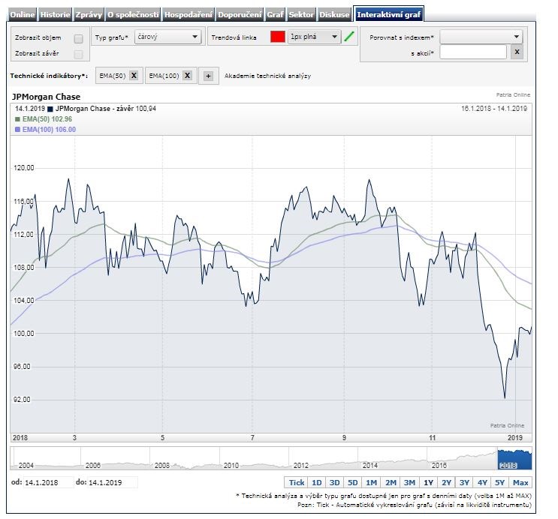The width and height of the screenshot is (558, 519).
Task: Enable the Zobrazit objem checkbox
Action: click(78, 38)
